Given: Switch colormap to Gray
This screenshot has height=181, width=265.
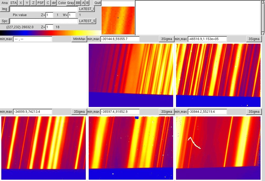Looking at the screenshot, I should coord(70,3).
